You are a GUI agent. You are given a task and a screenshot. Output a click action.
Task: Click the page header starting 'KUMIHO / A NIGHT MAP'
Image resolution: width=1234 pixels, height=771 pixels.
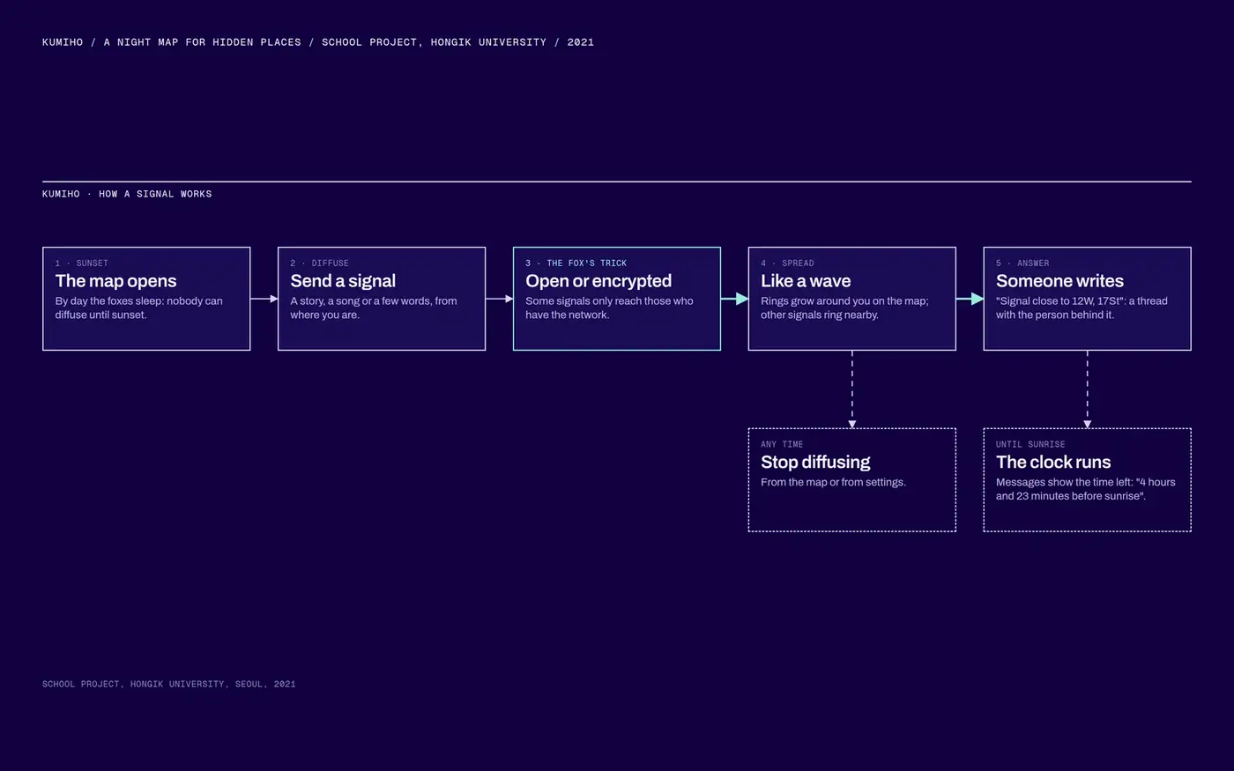[x=318, y=42]
